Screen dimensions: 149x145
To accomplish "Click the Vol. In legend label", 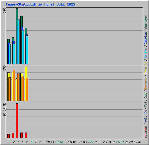I will 146,116.
